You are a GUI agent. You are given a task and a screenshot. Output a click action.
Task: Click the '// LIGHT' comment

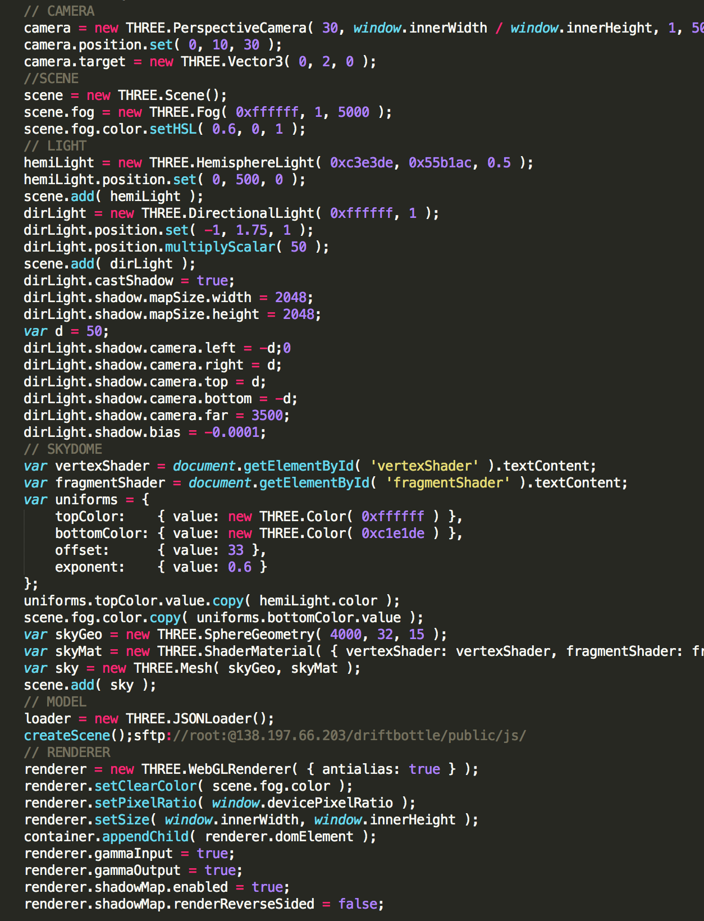pos(55,145)
